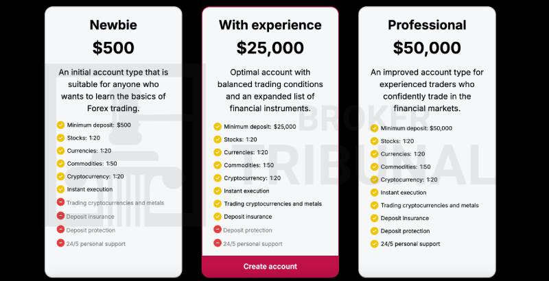The height and width of the screenshot is (281, 549).
Task: Click check icon beside With experience Deposit insurance
Action: pyautogui.click(x=218, y=217)
